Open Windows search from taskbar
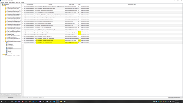 5,102
